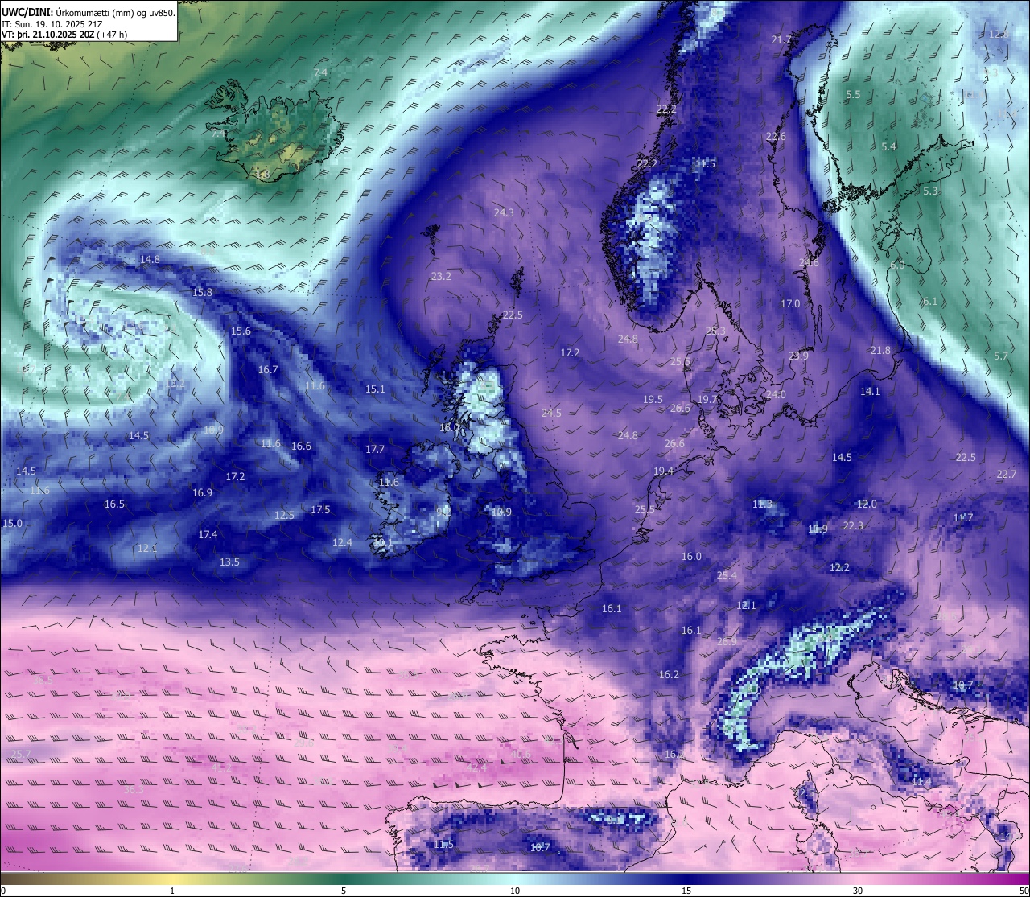Select the map value 21.8
This screenshot has height=897, width=1030.
point(880,351)
